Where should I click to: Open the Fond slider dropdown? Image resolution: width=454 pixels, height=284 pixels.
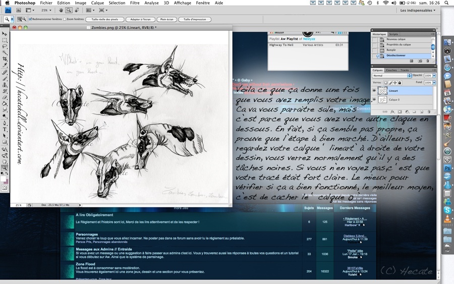coord(434,83)
